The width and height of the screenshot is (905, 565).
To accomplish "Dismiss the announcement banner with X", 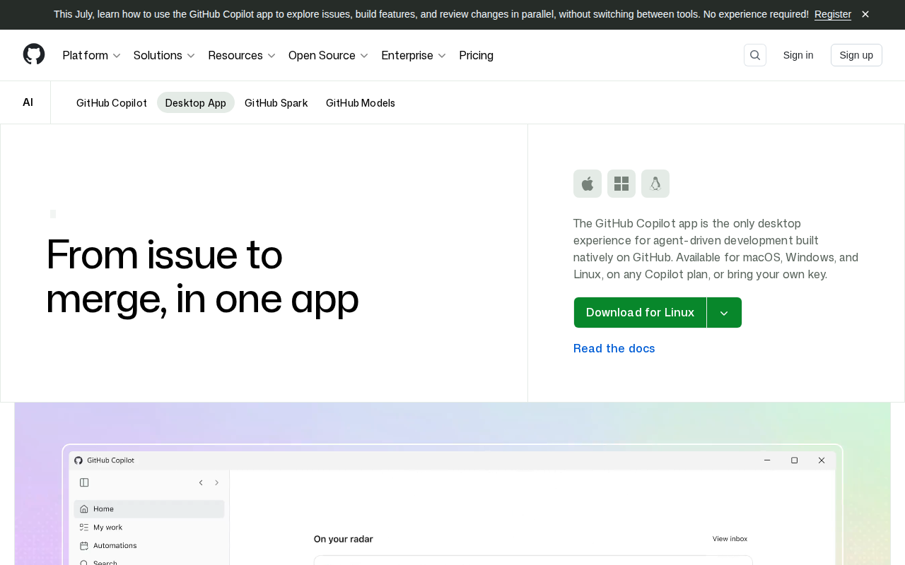I will tap(865, 14).
